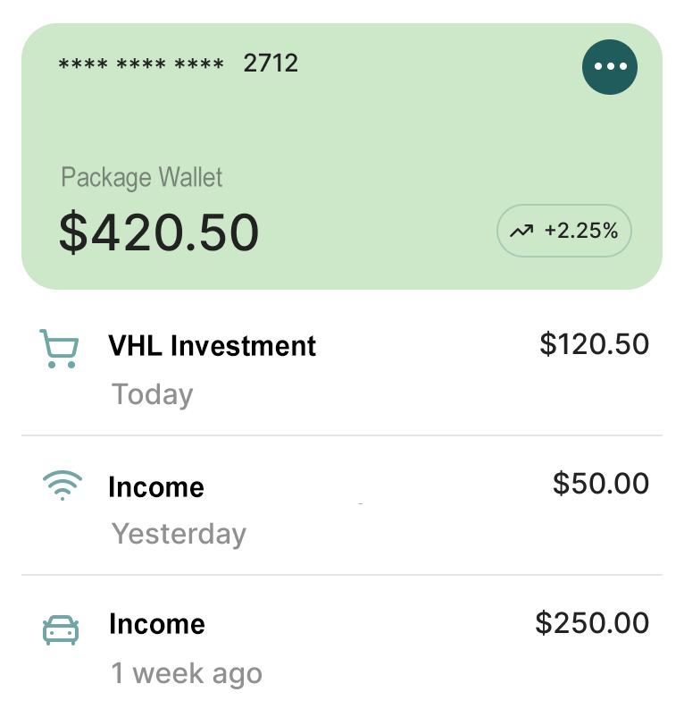Screen dimensions: 684x726
Task: Click the car icon beside Income
Action: tap(61, 629)
